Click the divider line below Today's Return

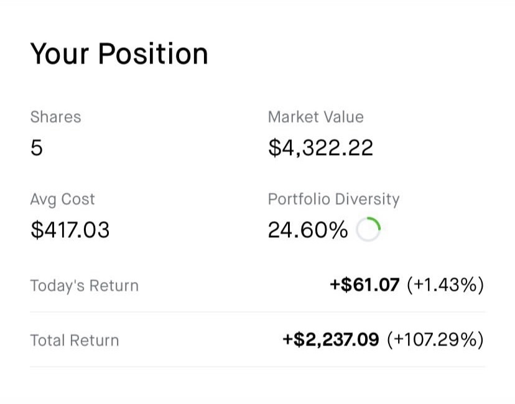point(257,312)
